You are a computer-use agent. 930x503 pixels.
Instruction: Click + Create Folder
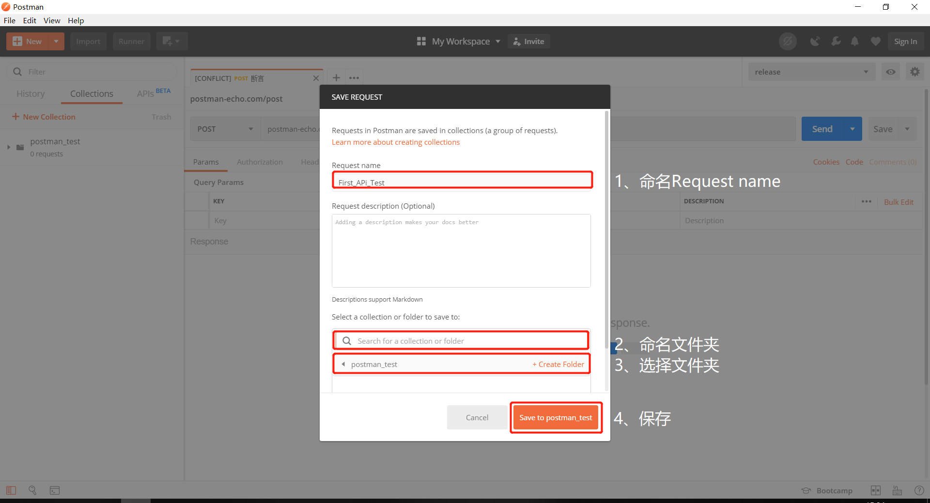coord(558,365)
